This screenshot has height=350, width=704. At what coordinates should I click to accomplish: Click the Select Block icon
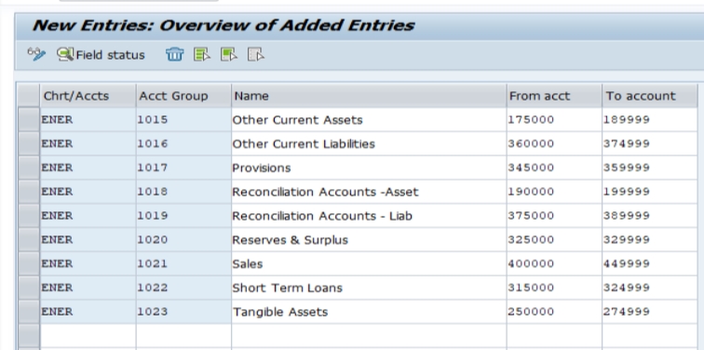228,54
